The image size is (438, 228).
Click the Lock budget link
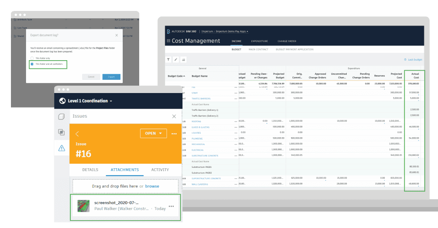413,60
